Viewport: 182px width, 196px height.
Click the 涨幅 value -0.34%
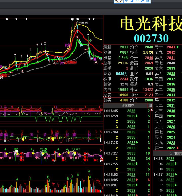pos(123,58)
